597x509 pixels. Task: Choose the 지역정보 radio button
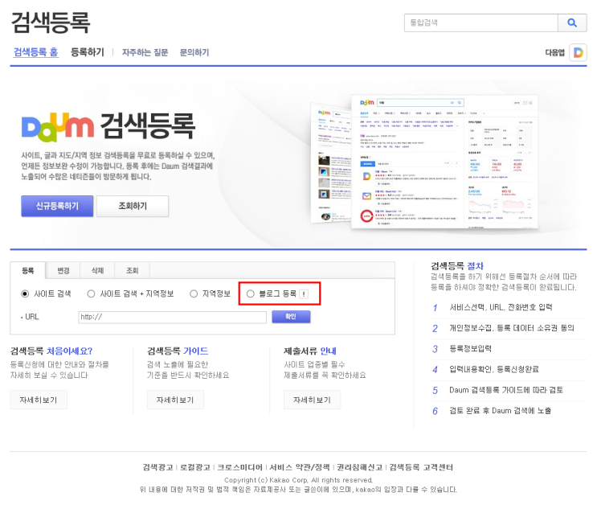click(x=194, y=293)
